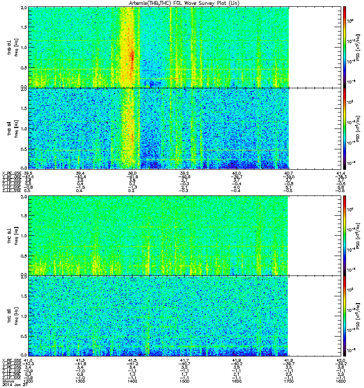Click the 'hhmm' time axis label

click(x=8, y=381)
